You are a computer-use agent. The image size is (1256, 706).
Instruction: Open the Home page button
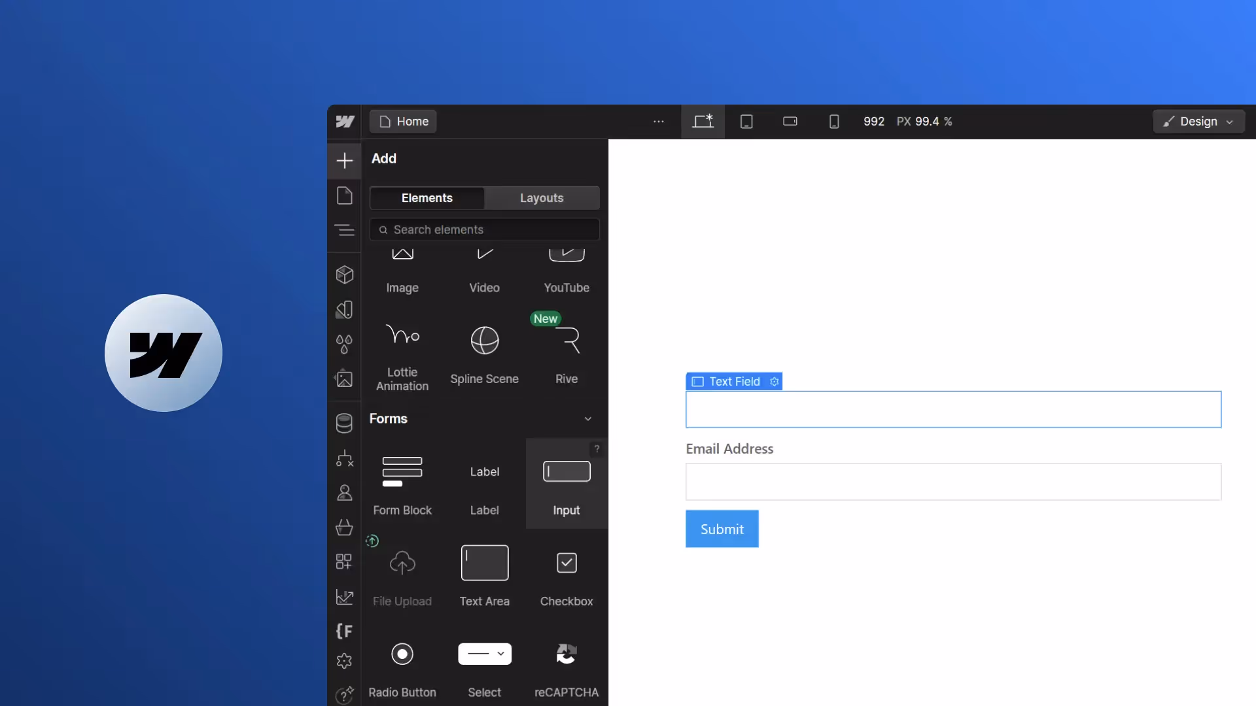click(x=404, y=122)
